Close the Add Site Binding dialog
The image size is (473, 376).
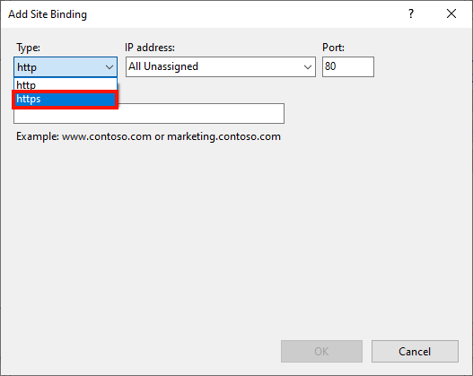click(x=451, y=13)
